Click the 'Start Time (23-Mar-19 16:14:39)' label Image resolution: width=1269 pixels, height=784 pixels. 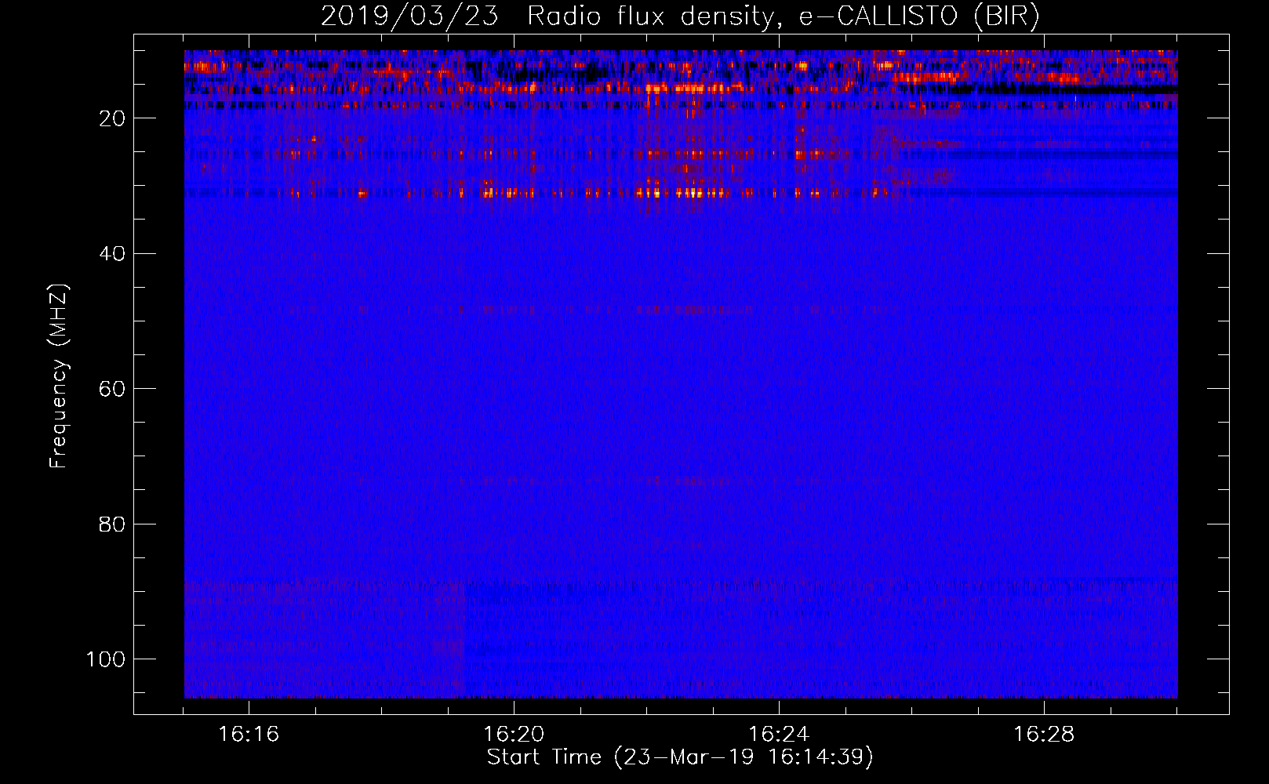[x=681, y=757]
